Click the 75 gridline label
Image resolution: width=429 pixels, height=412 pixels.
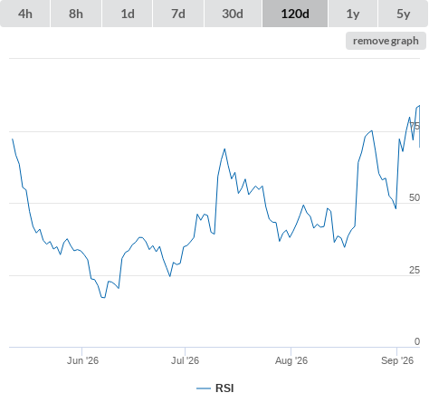pyautogui.click(x=415, y=126)
